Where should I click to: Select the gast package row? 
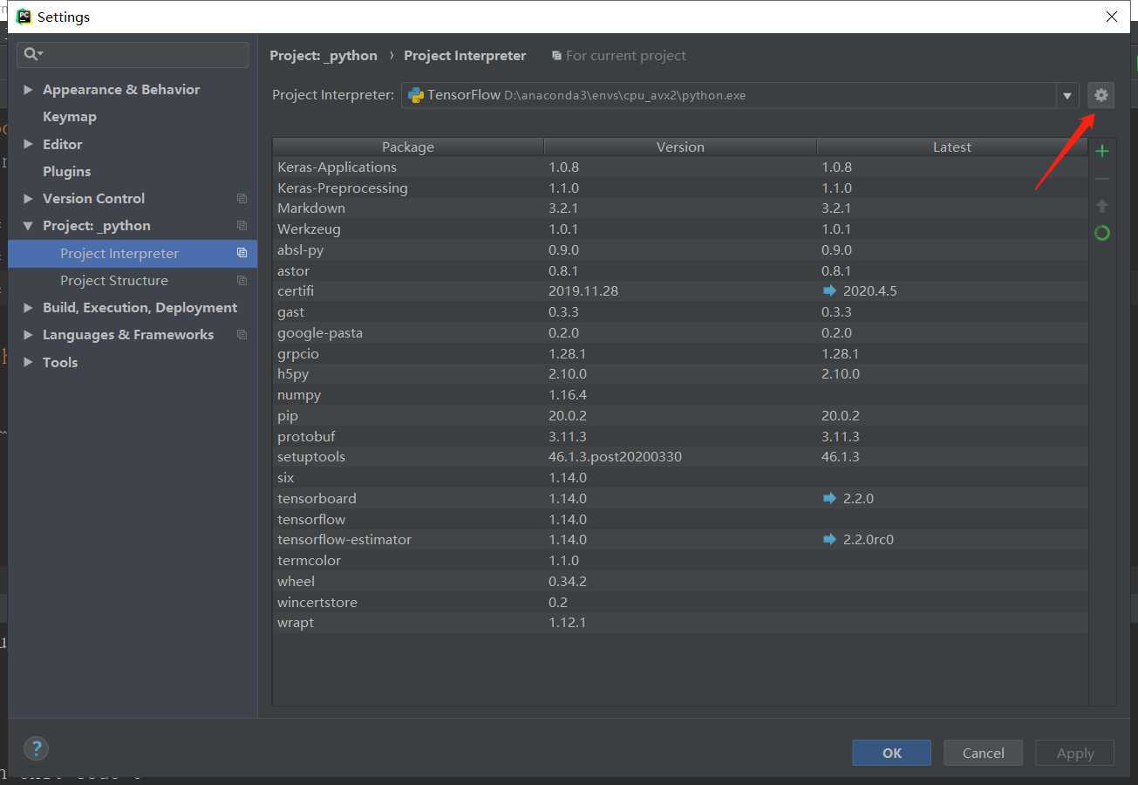click(x=680, y=311)
